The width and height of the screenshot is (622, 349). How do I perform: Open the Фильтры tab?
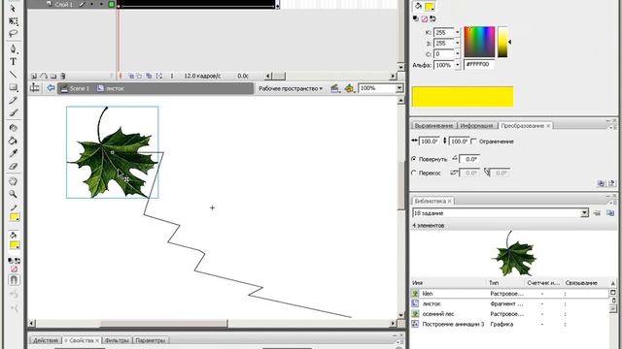[117, 340]
